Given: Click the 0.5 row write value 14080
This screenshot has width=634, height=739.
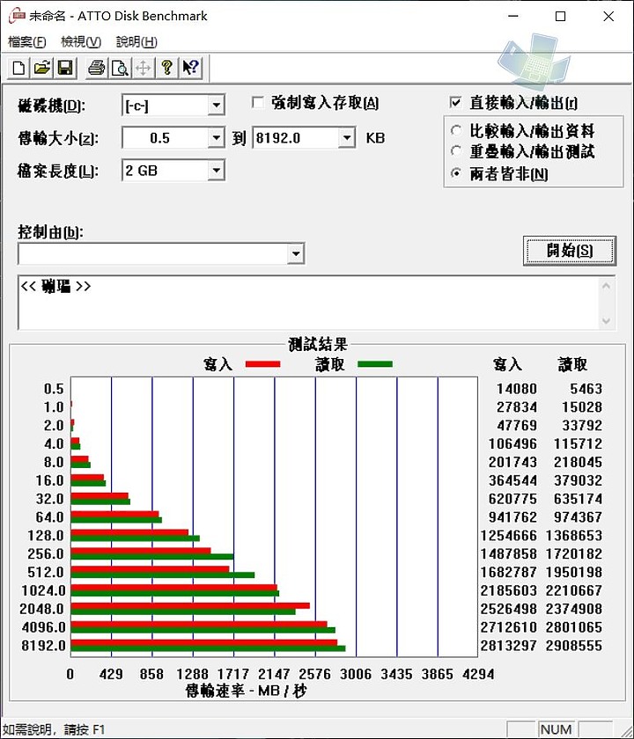Looking at the screenshot, I should point(517,389).
